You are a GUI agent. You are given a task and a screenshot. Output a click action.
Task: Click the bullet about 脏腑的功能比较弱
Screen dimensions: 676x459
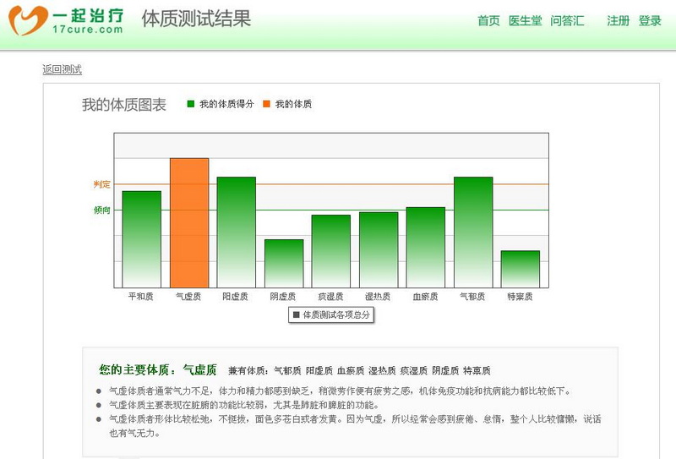point(244,405)
